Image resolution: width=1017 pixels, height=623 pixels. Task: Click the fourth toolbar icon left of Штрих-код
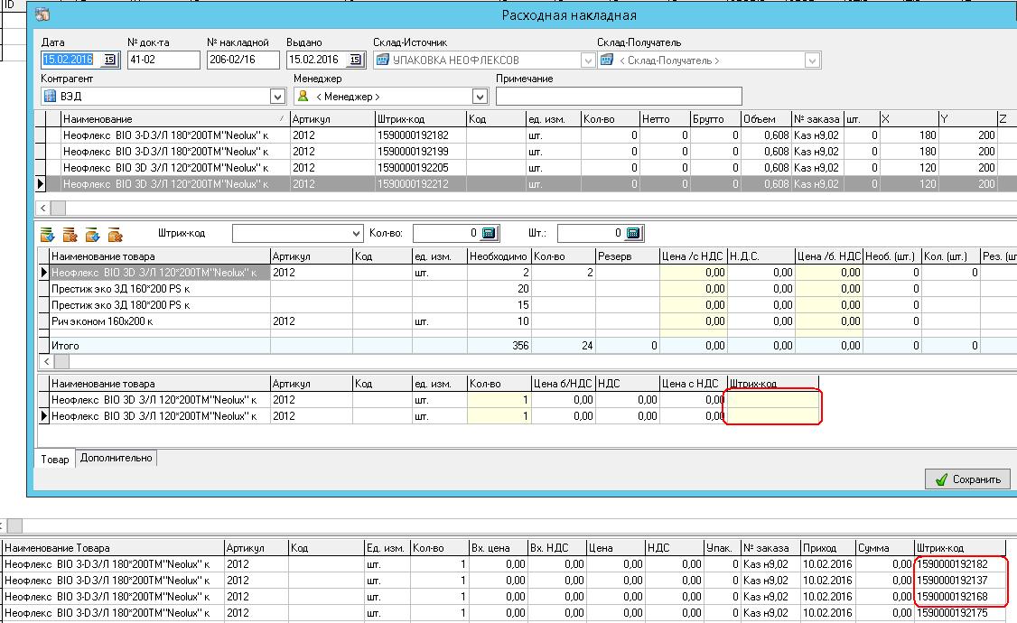[115, 235]
